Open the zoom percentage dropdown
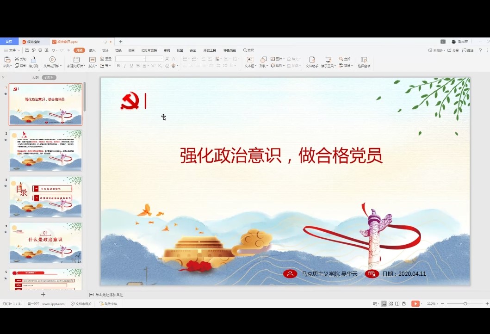 432,303
